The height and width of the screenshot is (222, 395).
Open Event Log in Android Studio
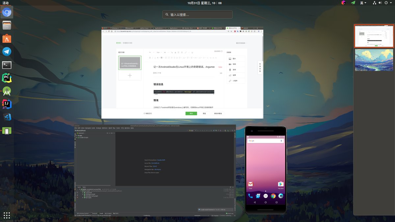tap(229, 213)
